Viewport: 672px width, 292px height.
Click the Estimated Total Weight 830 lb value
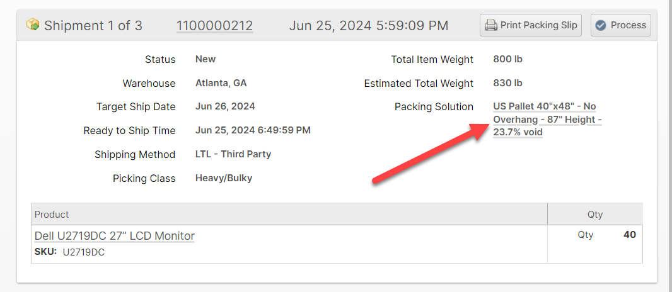(x=507, y=83)
